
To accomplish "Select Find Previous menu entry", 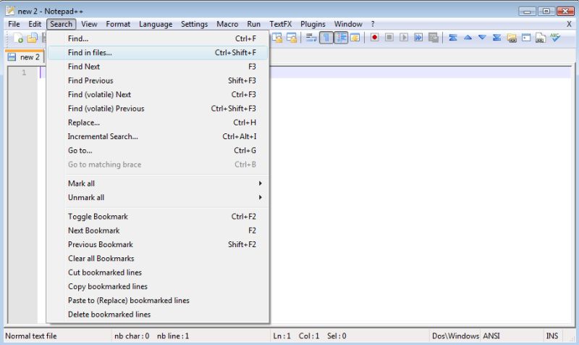I will point(158,80).
